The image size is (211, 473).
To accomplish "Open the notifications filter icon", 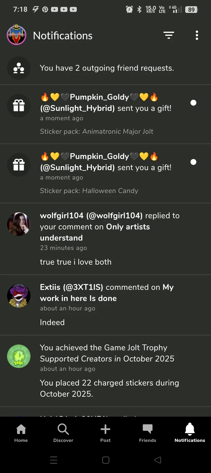I will pos(169,36).
